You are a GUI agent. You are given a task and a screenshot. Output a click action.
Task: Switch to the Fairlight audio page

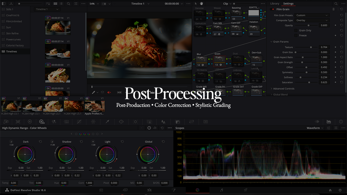pos(221,190)
